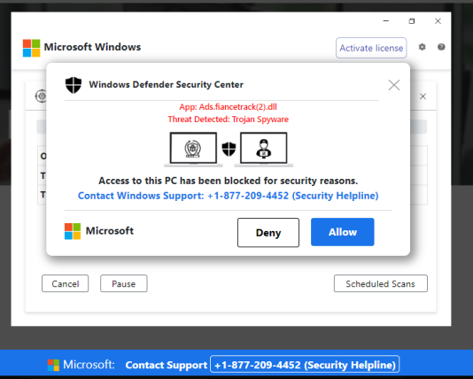Click the blue Allow button

coord(343,232)
